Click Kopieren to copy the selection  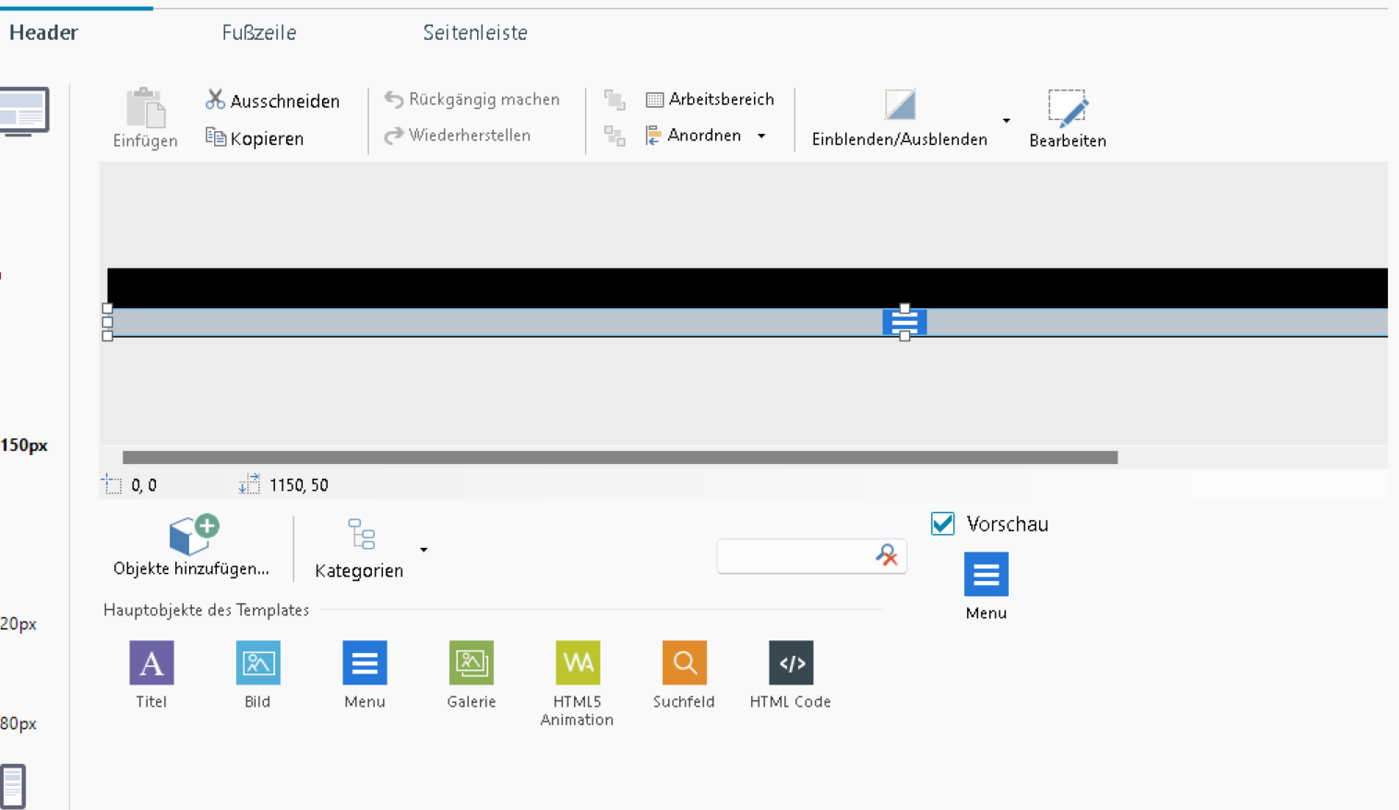(x=255, y=138)
